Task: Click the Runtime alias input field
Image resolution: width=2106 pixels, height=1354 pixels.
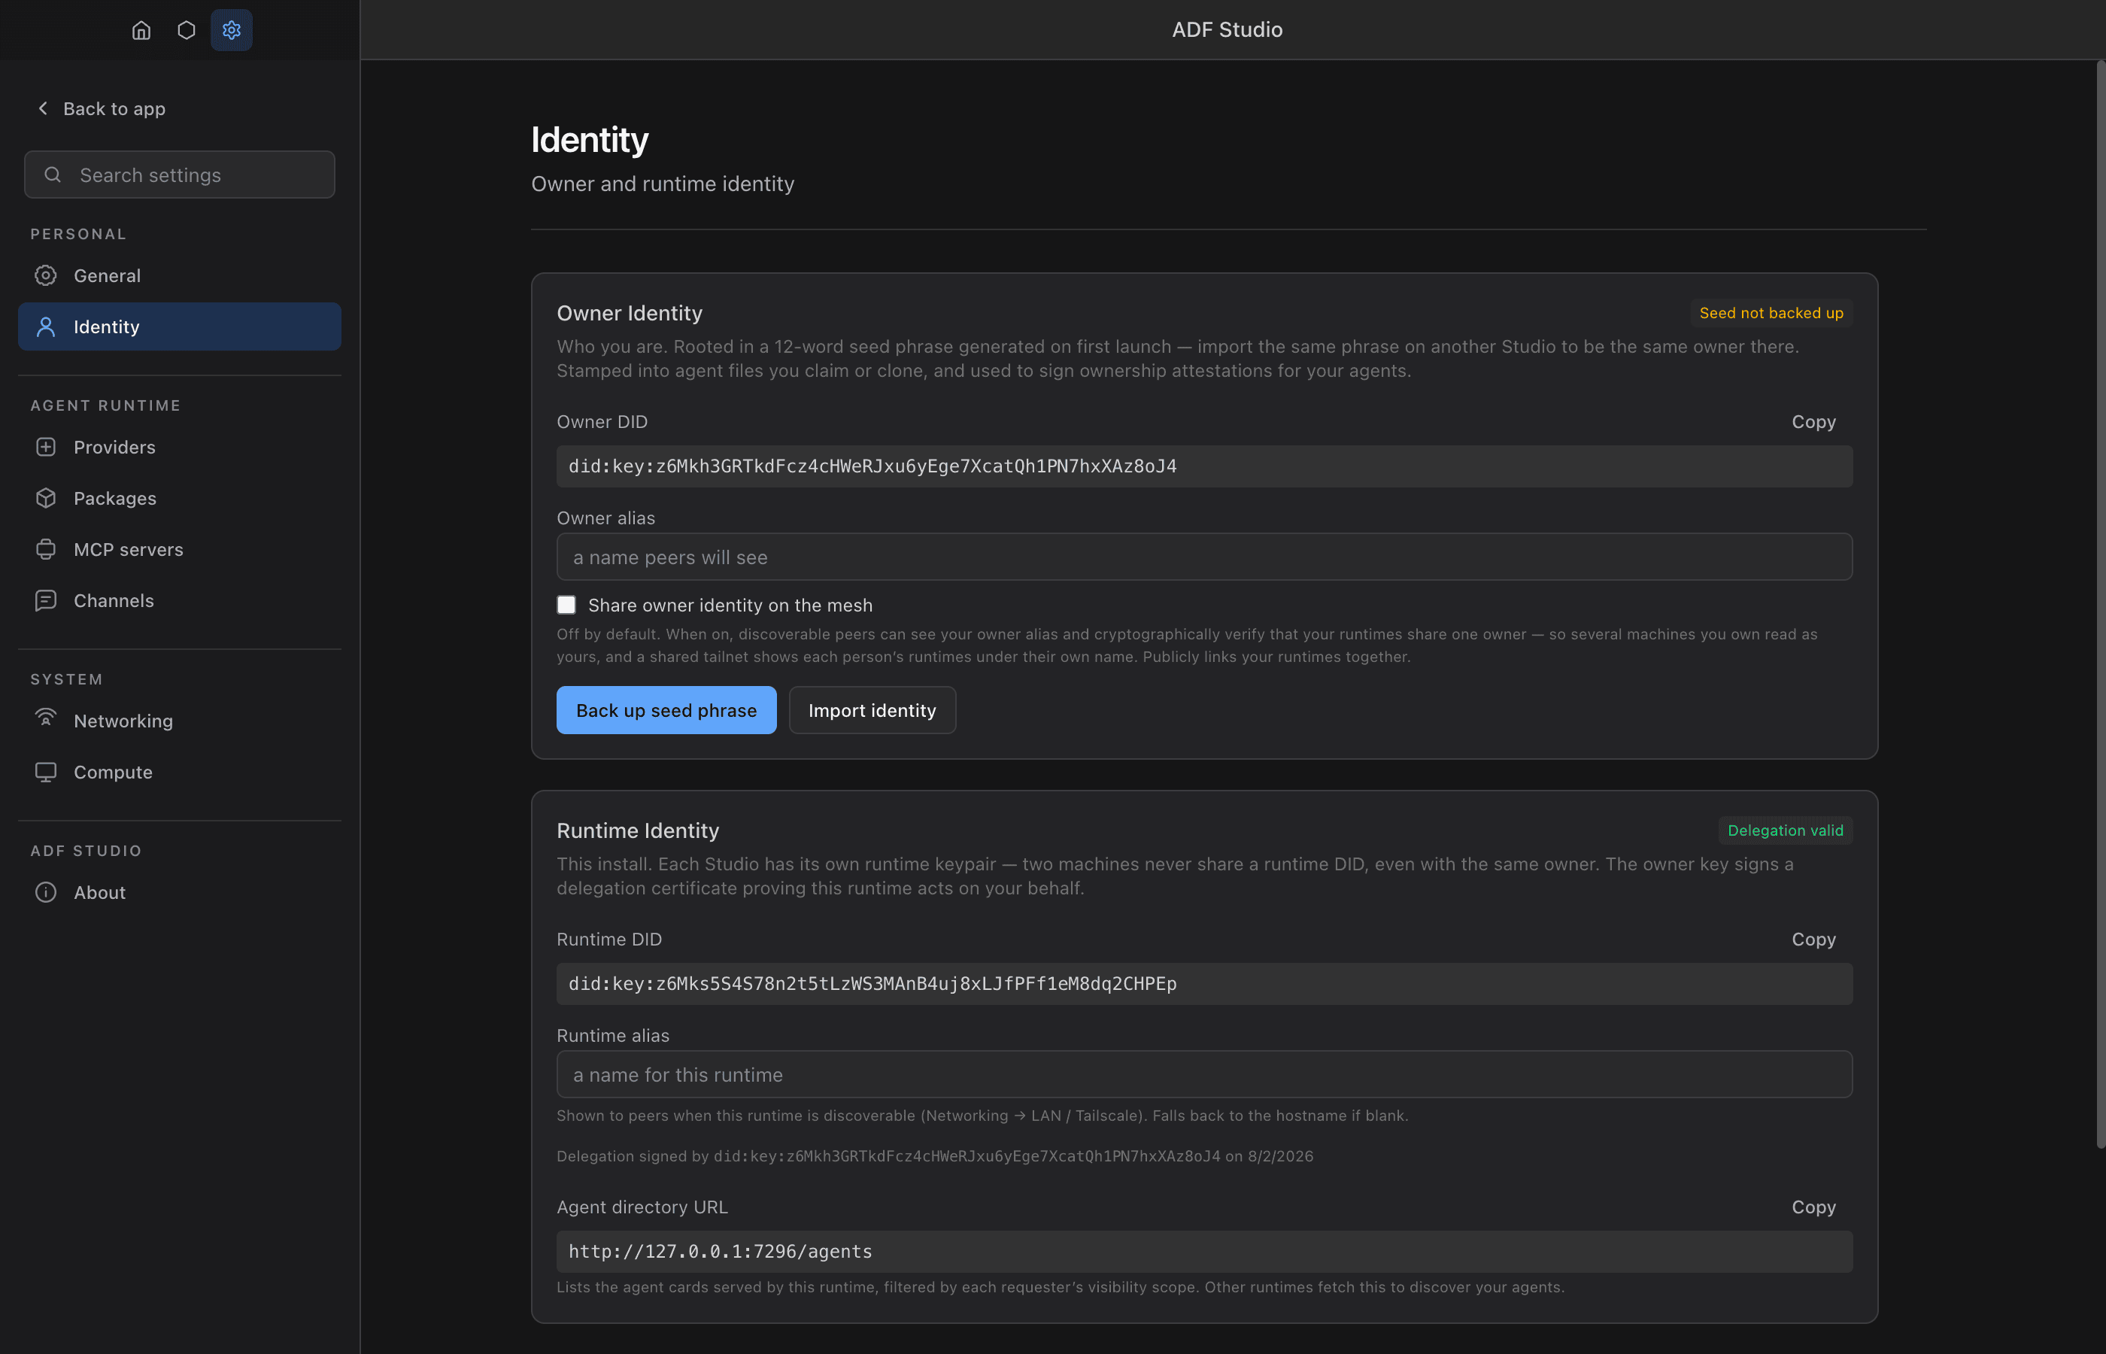Action: (x=1204, y=1074)
